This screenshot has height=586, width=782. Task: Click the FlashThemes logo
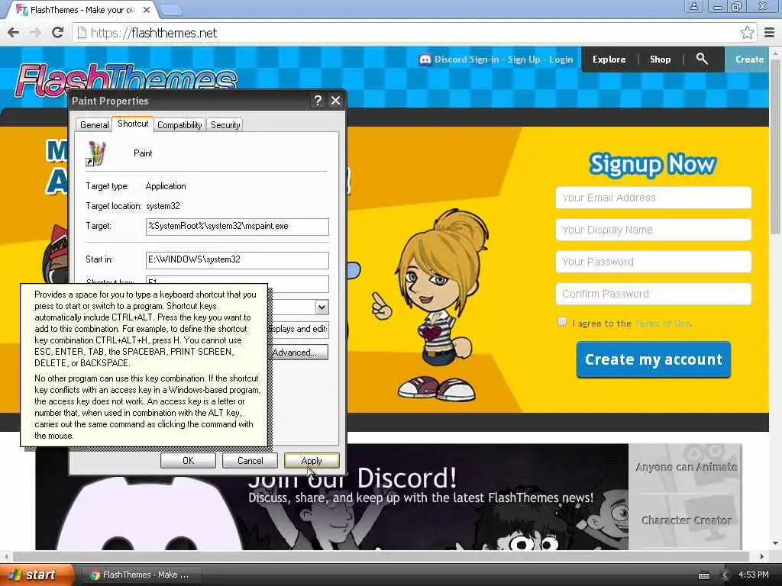126,79
